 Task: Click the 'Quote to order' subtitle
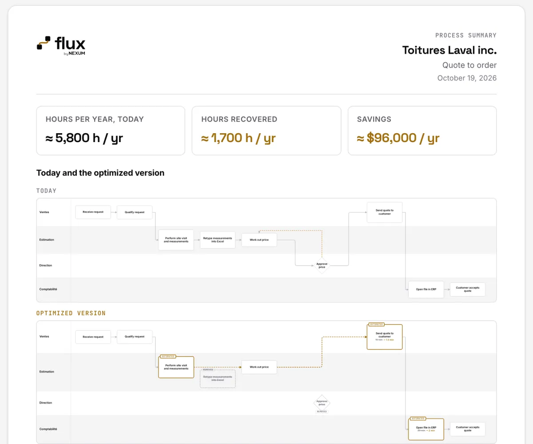(469, 65)
